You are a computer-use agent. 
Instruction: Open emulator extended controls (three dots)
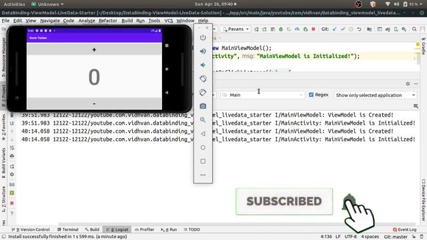tap(203, 175)
